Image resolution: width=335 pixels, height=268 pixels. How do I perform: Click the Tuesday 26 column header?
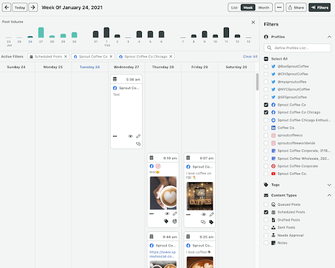coord(90,67)
